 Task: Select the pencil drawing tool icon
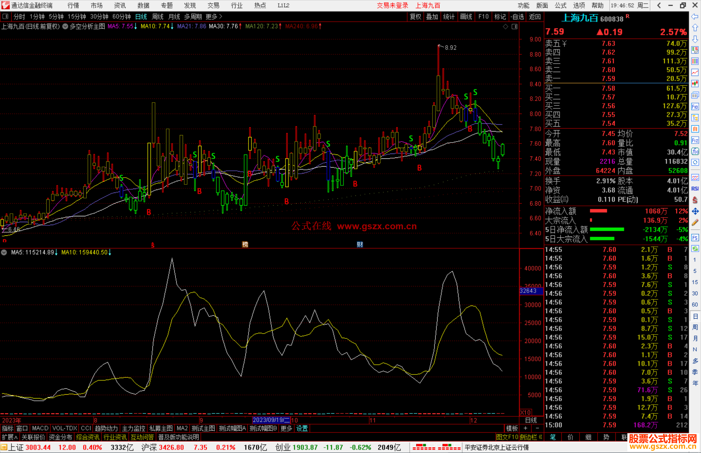coord(695,223)
